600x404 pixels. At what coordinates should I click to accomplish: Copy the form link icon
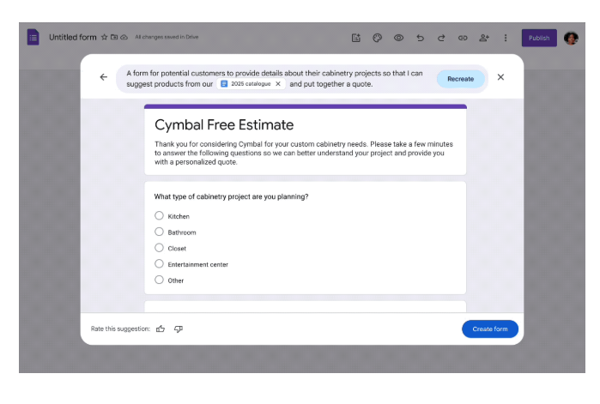pos(463,38)
